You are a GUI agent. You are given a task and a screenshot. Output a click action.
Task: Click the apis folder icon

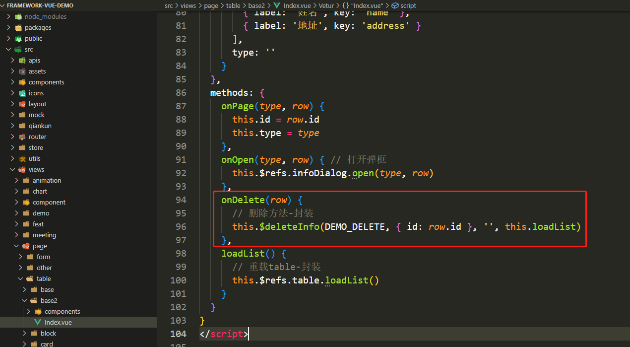(22, 60)
